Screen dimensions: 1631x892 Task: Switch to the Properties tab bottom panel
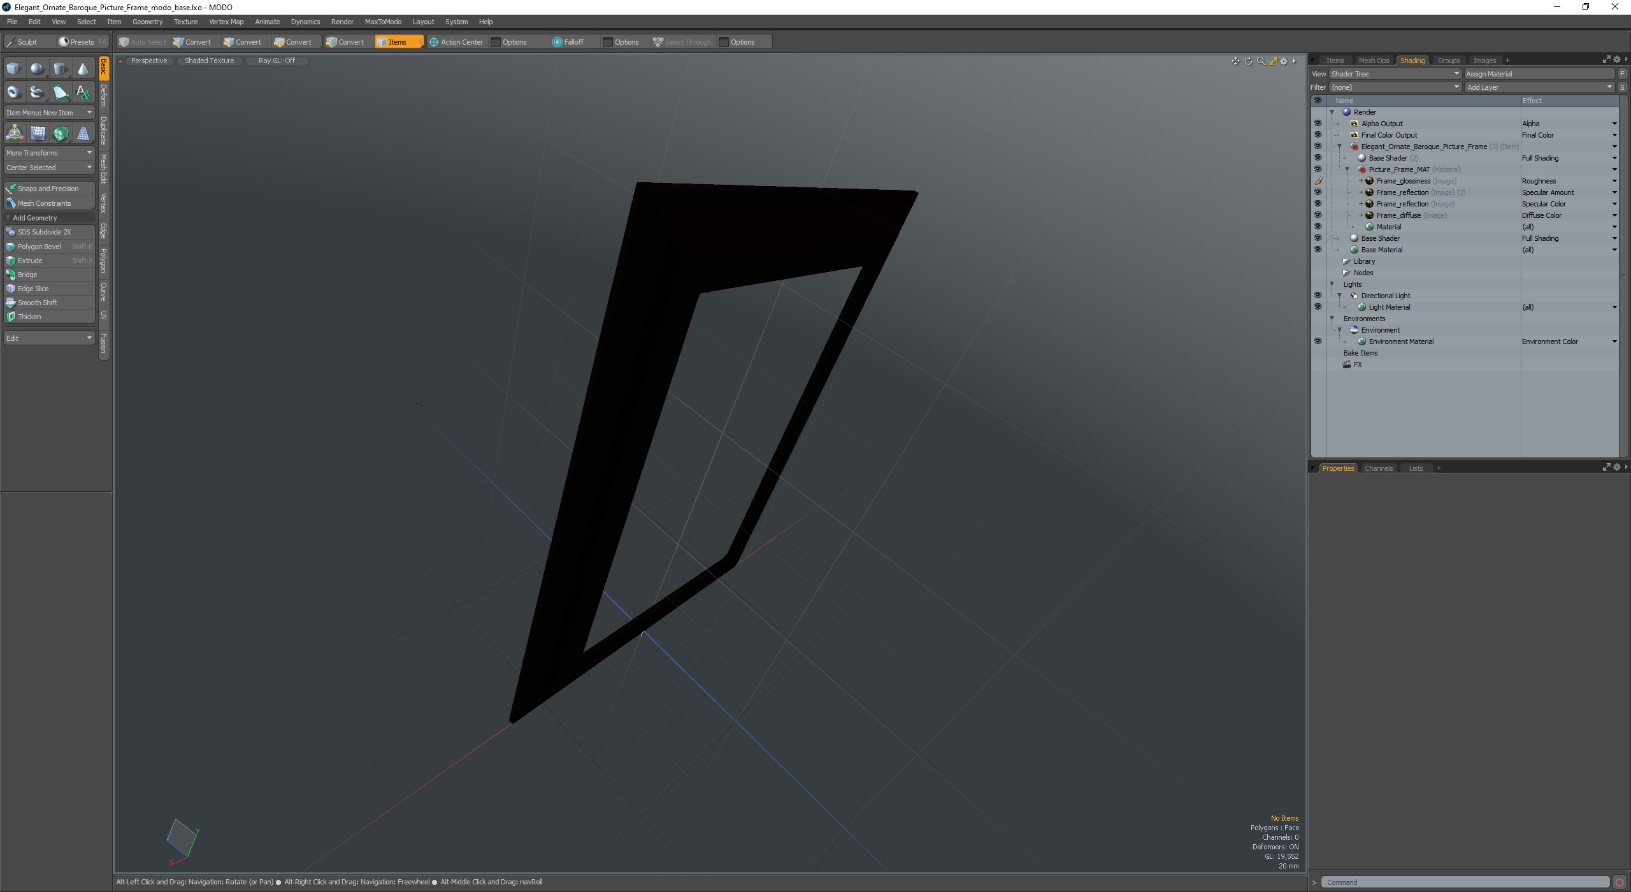pyautogui.click(x=1338, y=468)
